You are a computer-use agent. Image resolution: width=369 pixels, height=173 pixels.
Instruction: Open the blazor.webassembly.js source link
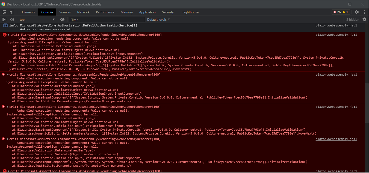tap(336, 25)
